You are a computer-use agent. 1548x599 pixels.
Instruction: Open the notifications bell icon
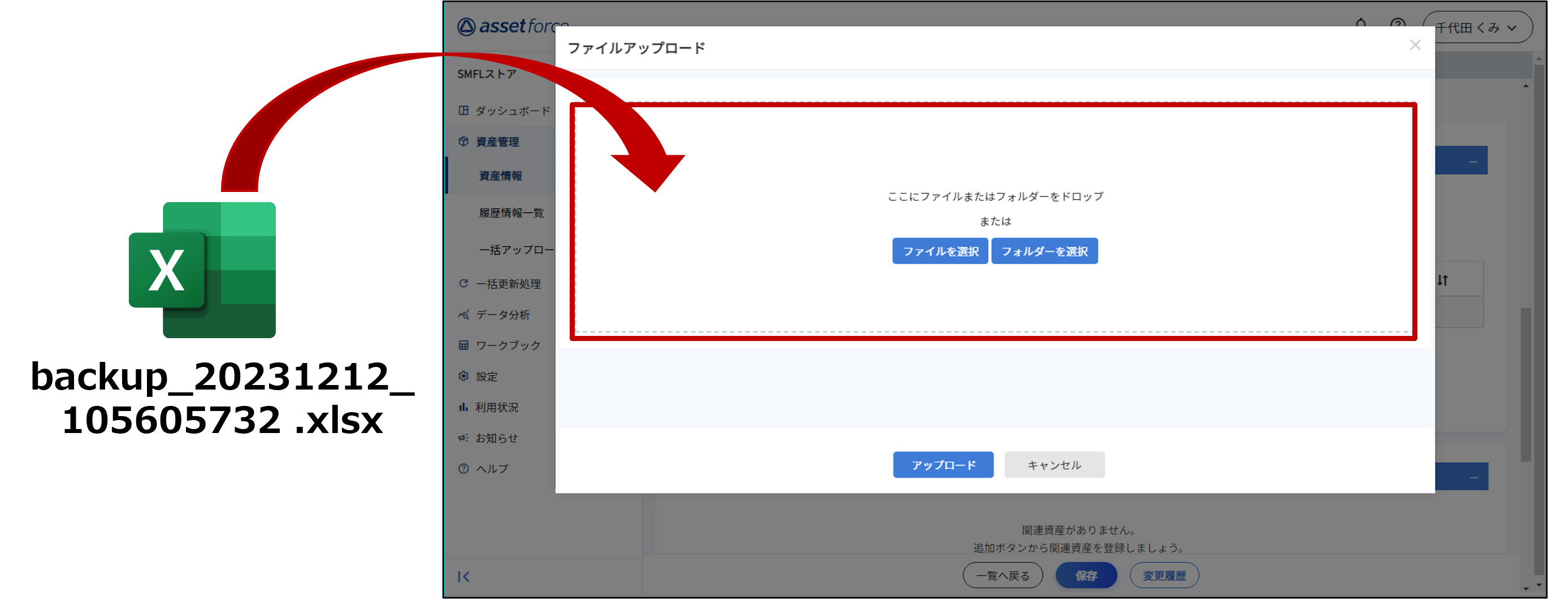[x=1361, y=25]
